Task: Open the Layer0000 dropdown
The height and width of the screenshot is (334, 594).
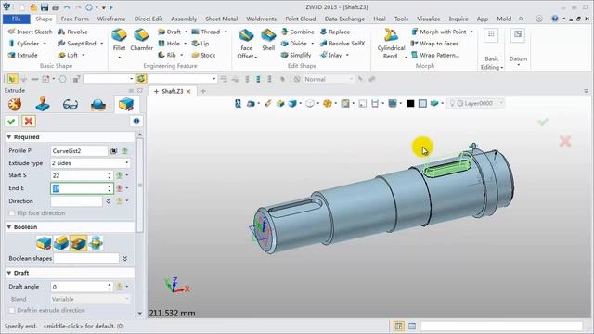Action: pyautogui.click(x=476, y=103)
